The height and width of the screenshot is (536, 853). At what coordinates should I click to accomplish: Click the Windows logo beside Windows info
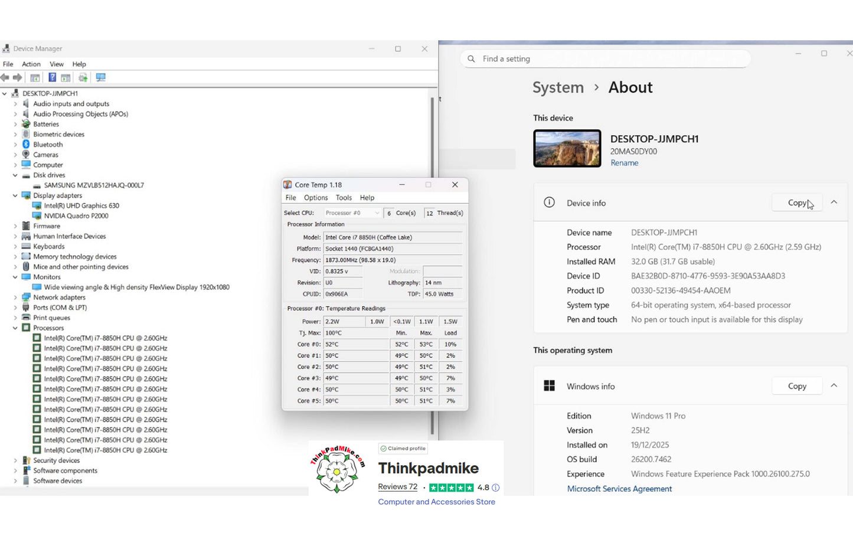(549, 386)
